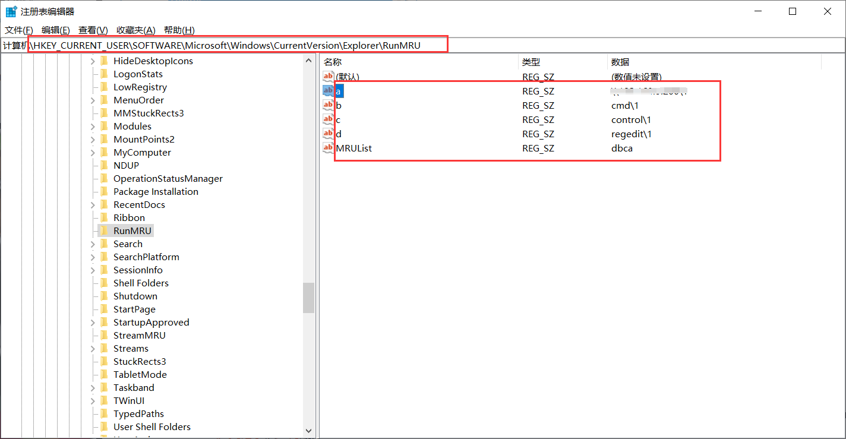Viewport: 846px width, 439px height.
Task: Expand the StartupApproved key
Action: [x=93, y=323]
